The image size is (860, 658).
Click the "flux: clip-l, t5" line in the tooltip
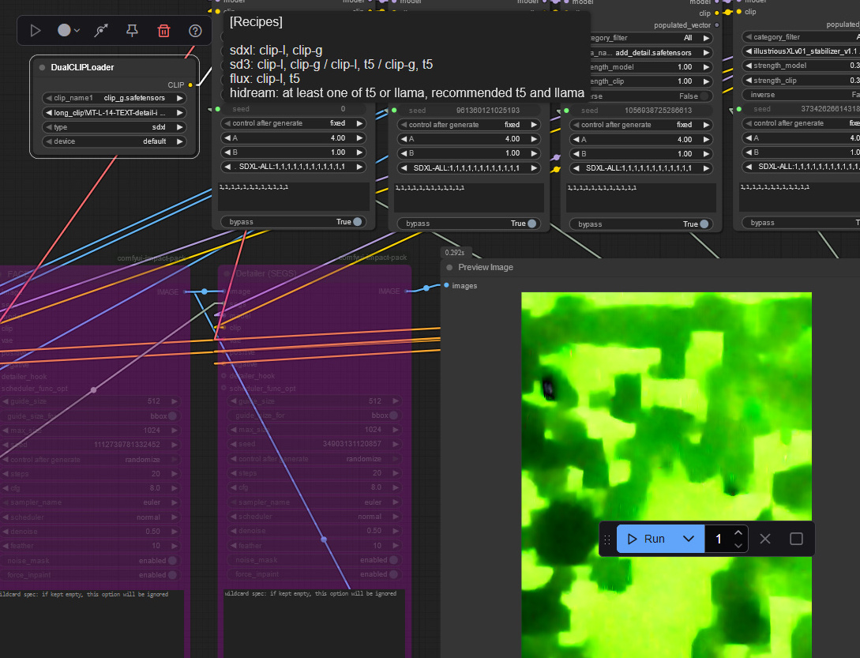(265, 78)
